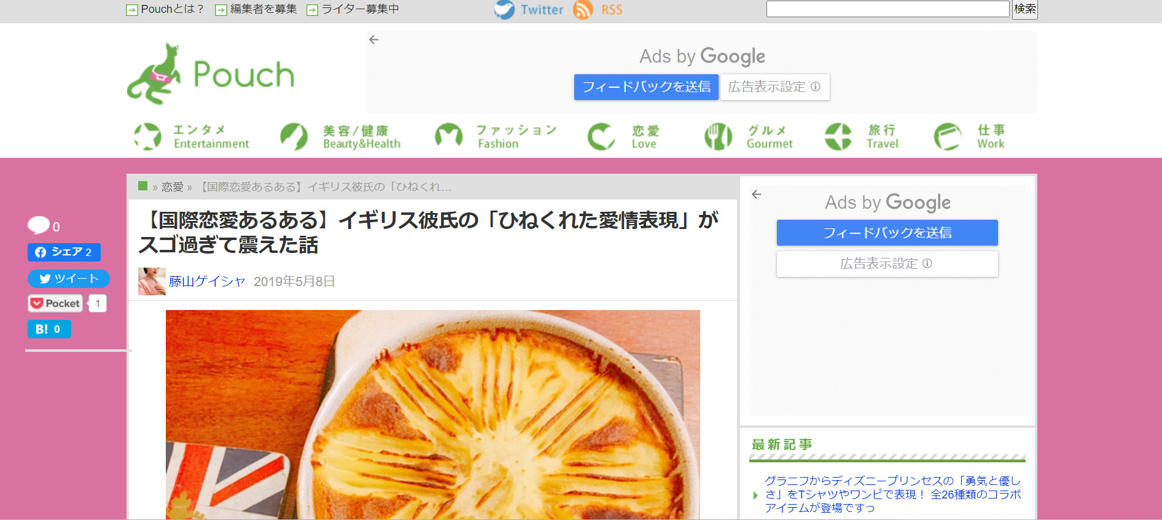Click arrow icon beside 編集者を募集
1162x520 pixels.
[221, 10]
